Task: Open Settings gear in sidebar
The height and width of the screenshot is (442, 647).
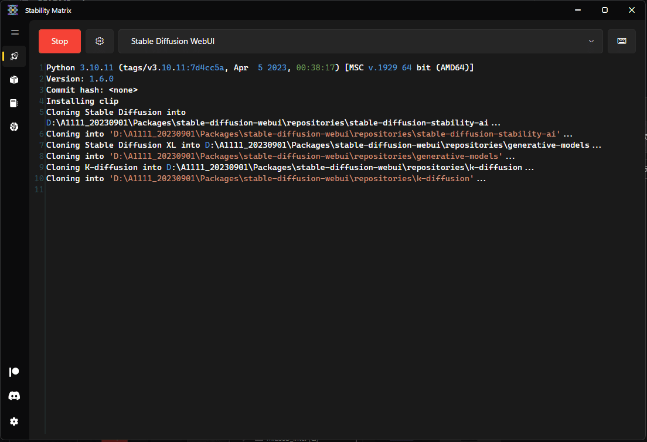Action: [x=14, y=421]
